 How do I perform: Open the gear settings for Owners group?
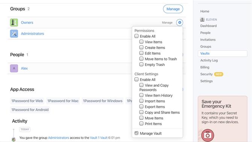179,23
